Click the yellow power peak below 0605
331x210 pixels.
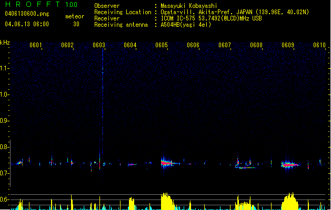click(167, 201)
